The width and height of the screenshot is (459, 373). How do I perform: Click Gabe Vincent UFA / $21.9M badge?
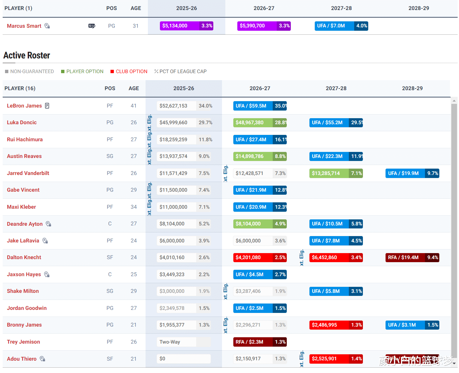coord(260,190)
